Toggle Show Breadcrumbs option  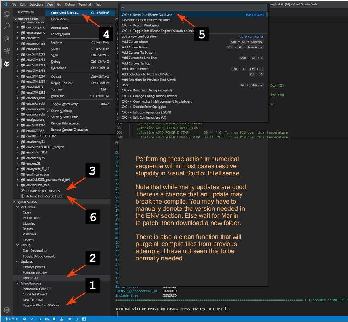[64, 117]
